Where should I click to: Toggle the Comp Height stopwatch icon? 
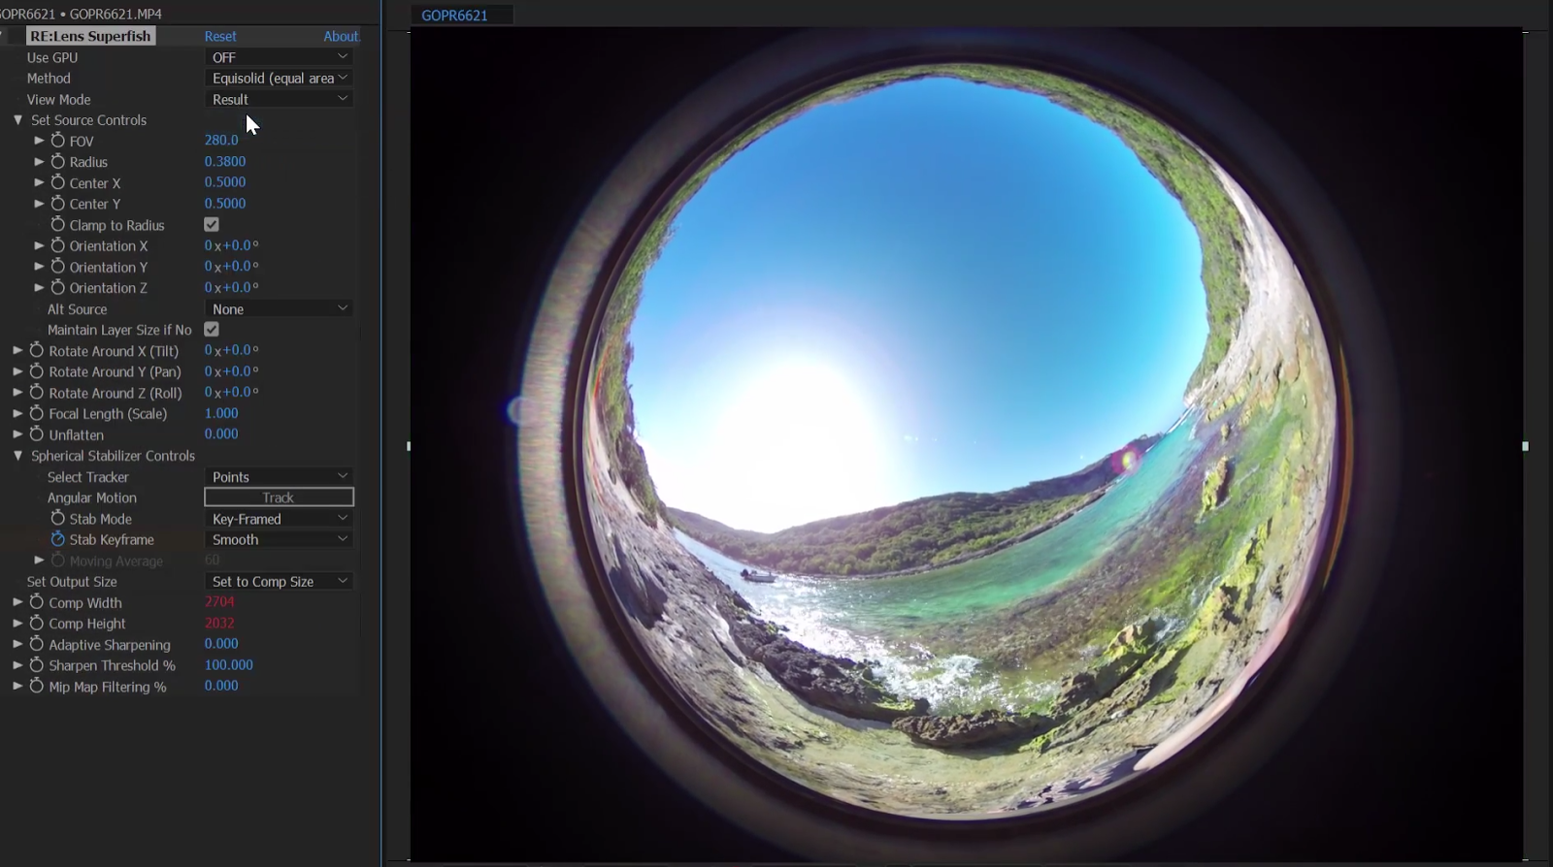[37, 623]
